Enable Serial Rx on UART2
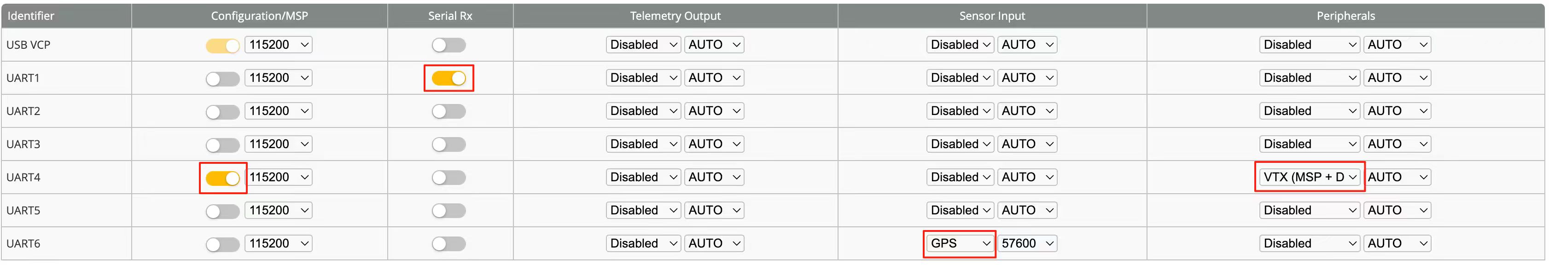1549x265 pixels. pos(449,110)
